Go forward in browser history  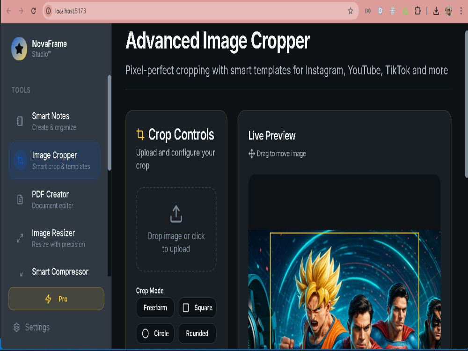pos(21,11)
